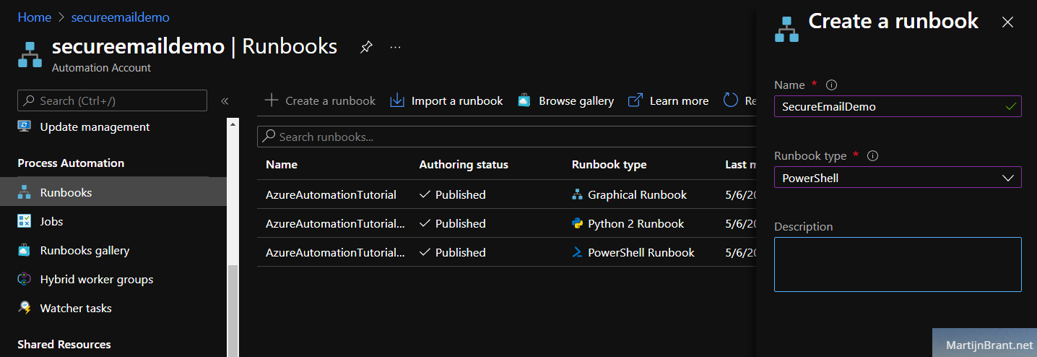This screenshot has width=1037, height=357.
Task: Click the sidebar vertical scrollbar thumb
Action: click(233, 311)
